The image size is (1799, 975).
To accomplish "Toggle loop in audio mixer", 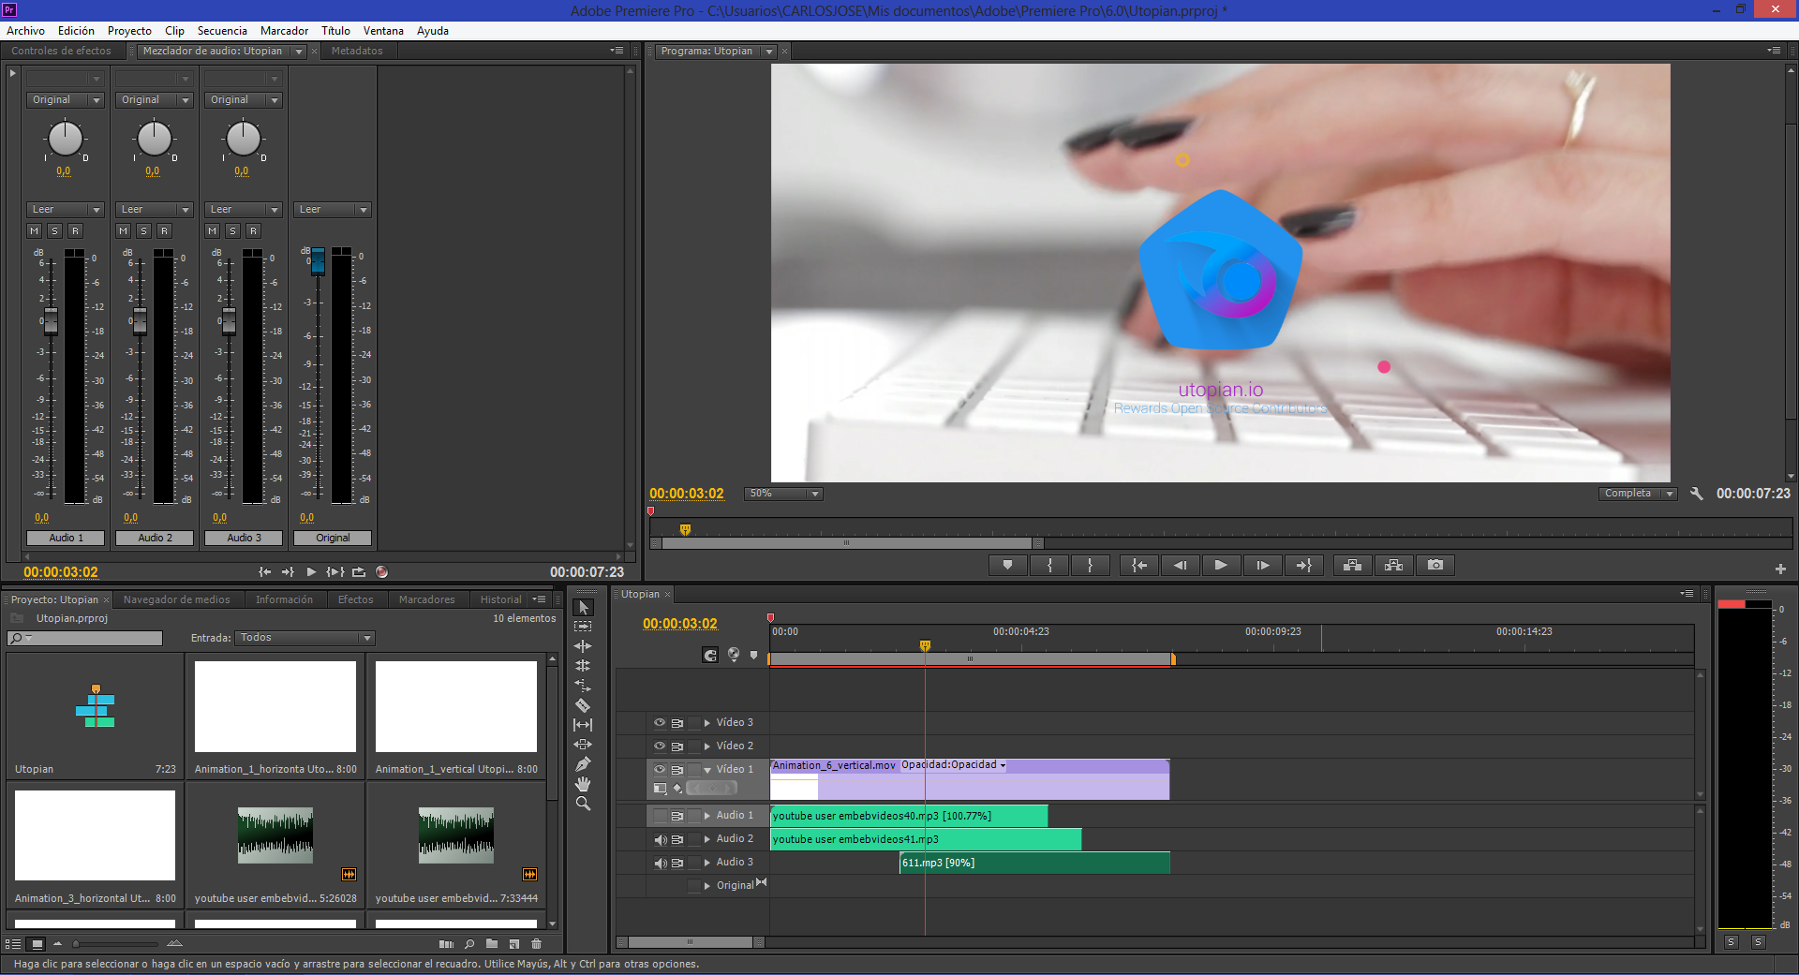I will click(x=358, y=571).
